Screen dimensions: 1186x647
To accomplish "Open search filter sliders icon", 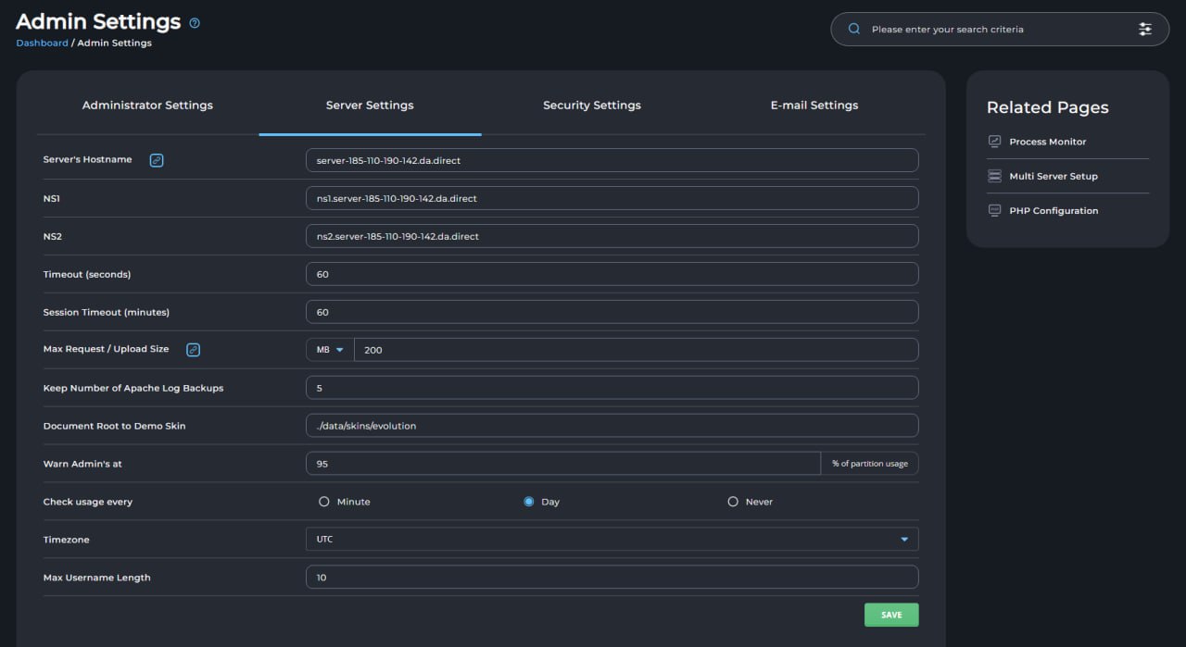I will pos(1145,29).
